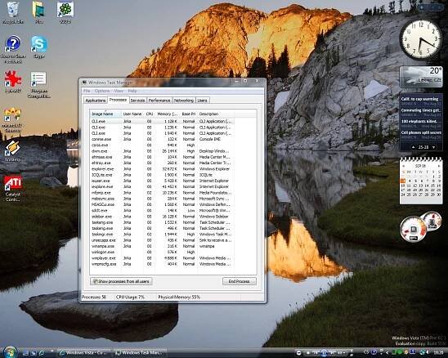Viewport: 448px width, 358px height.
Task: Sort by the Image Name column header
Action: [105, 114]
